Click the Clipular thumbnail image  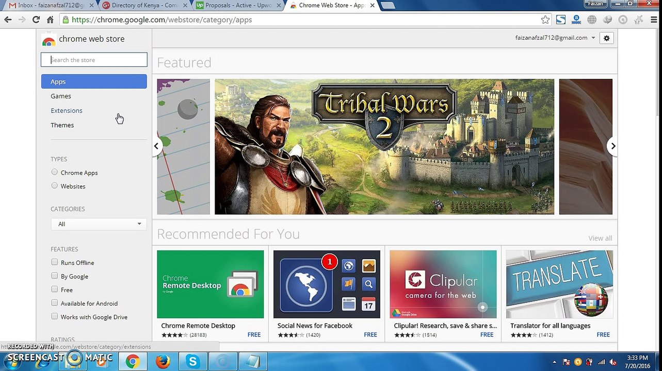(x=443, y=284)
